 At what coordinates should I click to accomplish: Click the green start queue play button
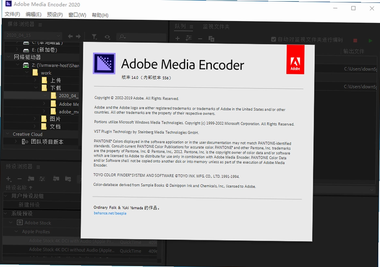(370, 40)
